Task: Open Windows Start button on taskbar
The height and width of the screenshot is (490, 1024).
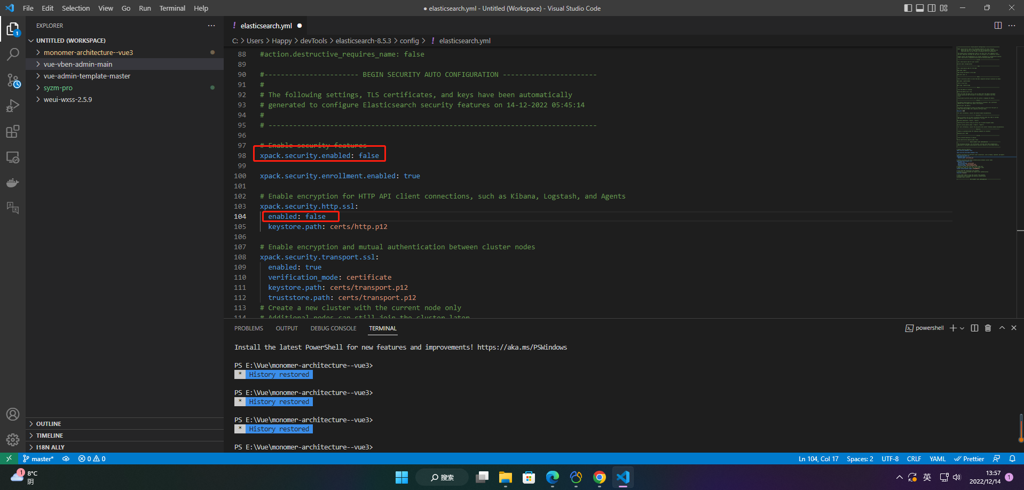Action: coord(401,477)
